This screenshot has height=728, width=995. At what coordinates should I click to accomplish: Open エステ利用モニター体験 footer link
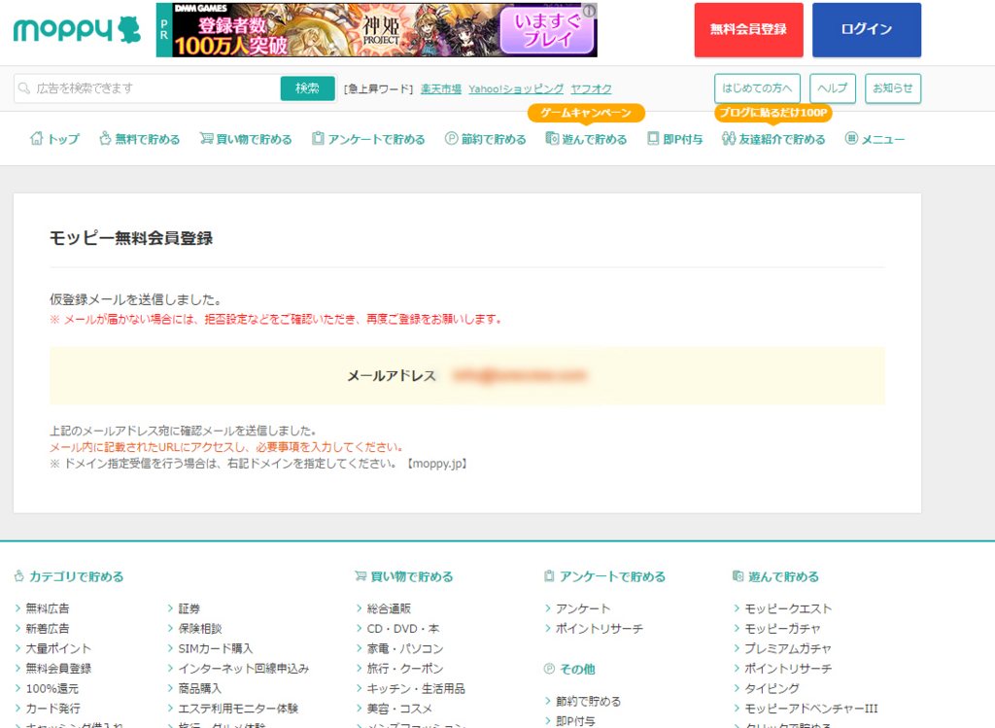[x=238, y=709]
